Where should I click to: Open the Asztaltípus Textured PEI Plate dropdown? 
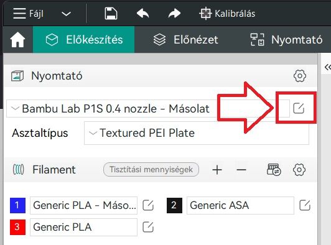click(x=197, y=133)
